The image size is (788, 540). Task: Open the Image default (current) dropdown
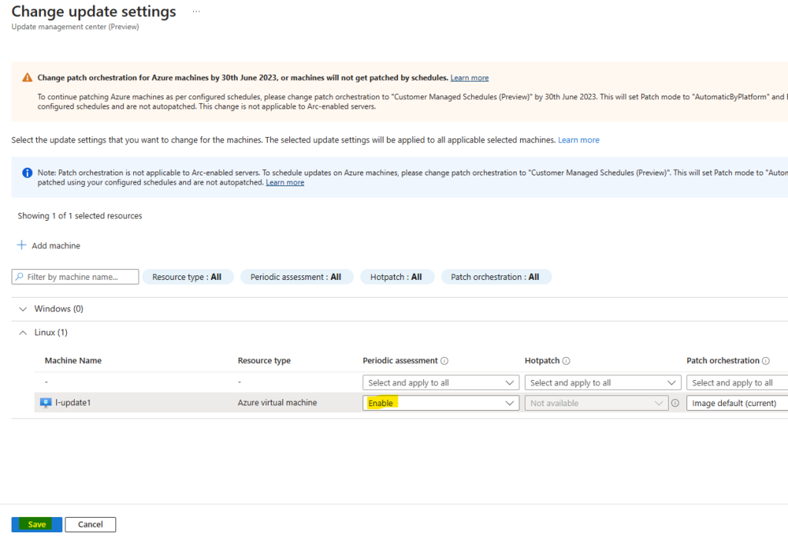737,403
